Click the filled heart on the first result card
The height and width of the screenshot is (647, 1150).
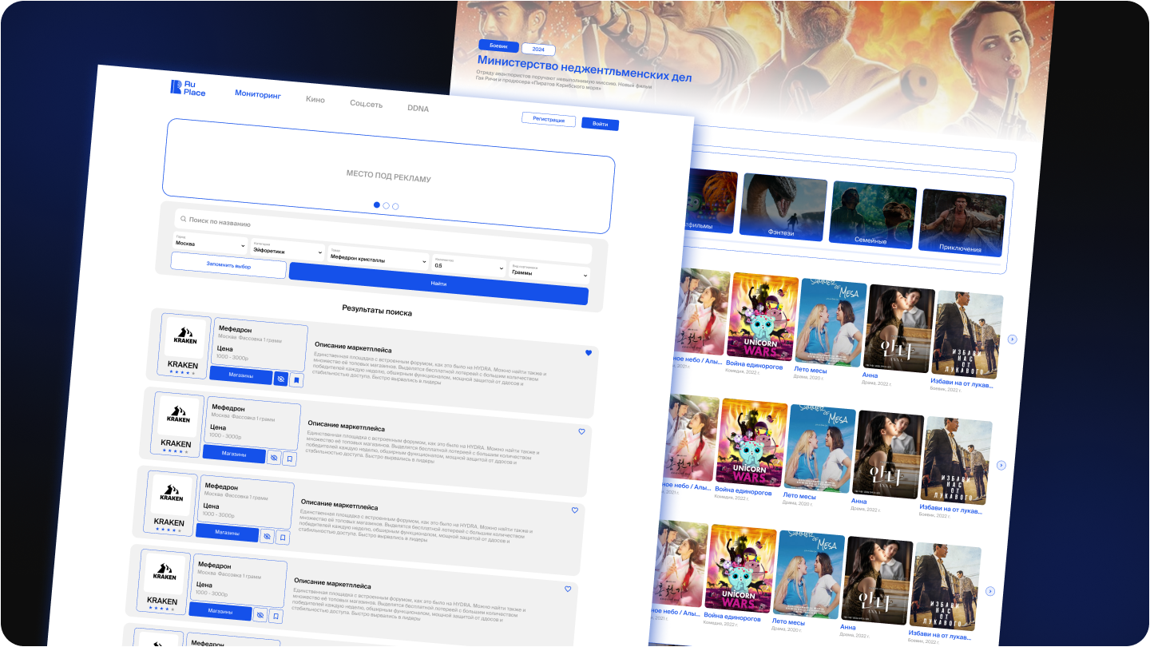click(589, 352)
